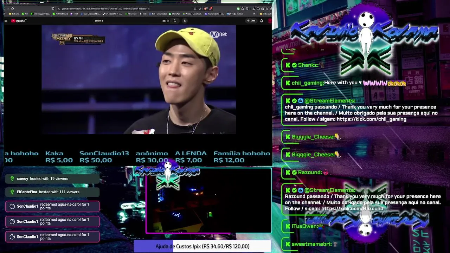
Task: Click the 'SonClaudio13 R$ 50,00' donation entry
Action: pos(104,157)
